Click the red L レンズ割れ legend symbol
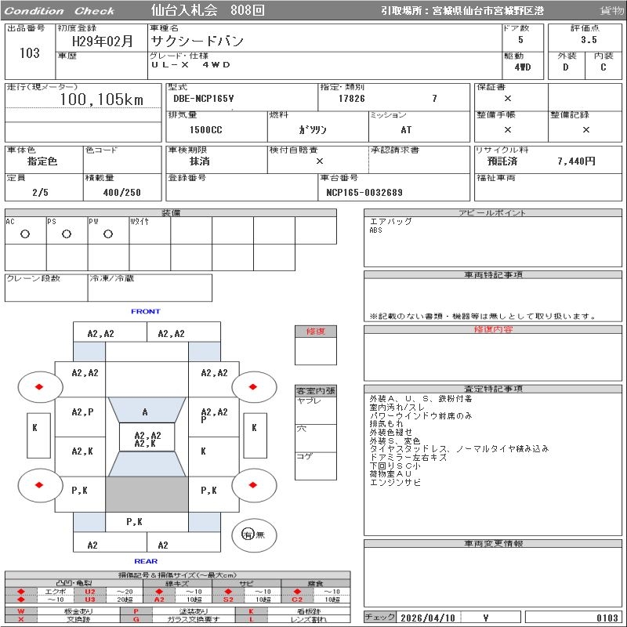Screen dimensions: 627x627 (x=251, y=619)
